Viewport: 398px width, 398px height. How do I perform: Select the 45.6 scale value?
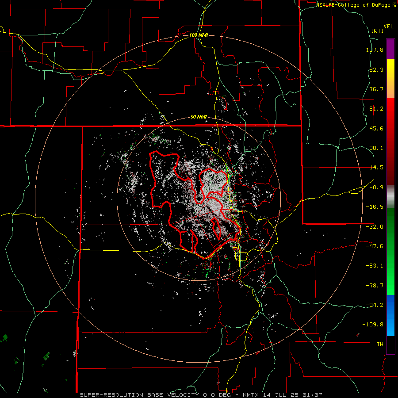[376, 128]
